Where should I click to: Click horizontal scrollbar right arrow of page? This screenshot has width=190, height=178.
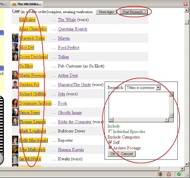[182, 168]
